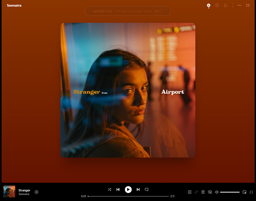
Task: Open the small Stranger cover thumbnail in the player bar
Action: tap(9, 191)
